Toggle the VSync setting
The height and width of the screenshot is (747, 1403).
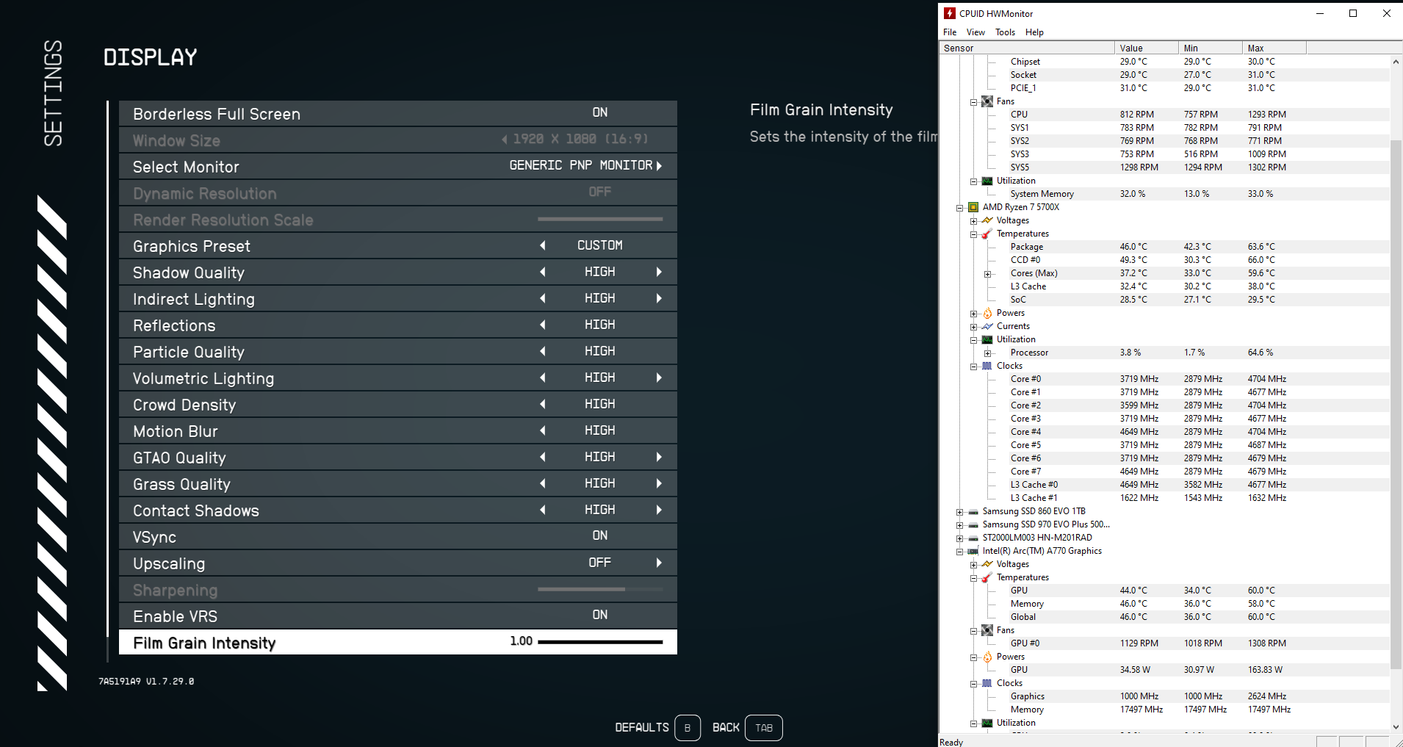click(599, 536)
